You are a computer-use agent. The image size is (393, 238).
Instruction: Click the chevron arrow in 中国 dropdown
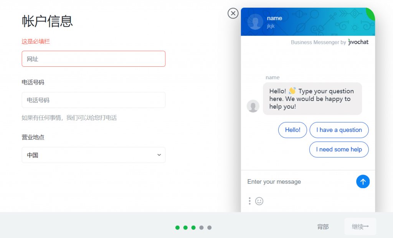coord(159,155)
